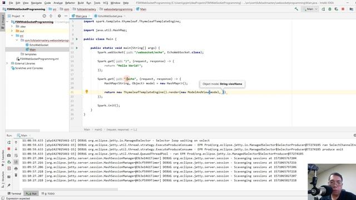Viewport: 356px width, 200px height.
Task: Open Project Structure icon in top toolbar
Action: pos(351,9)
